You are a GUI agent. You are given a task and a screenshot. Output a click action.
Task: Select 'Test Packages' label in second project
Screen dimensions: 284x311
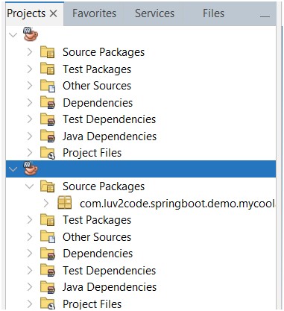(97, 220)
